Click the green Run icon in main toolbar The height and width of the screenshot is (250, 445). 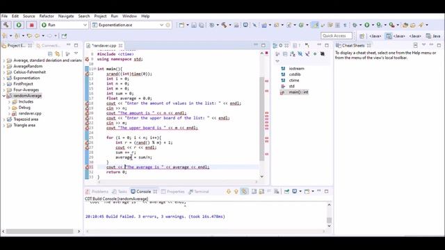click(x=367, y=25)
